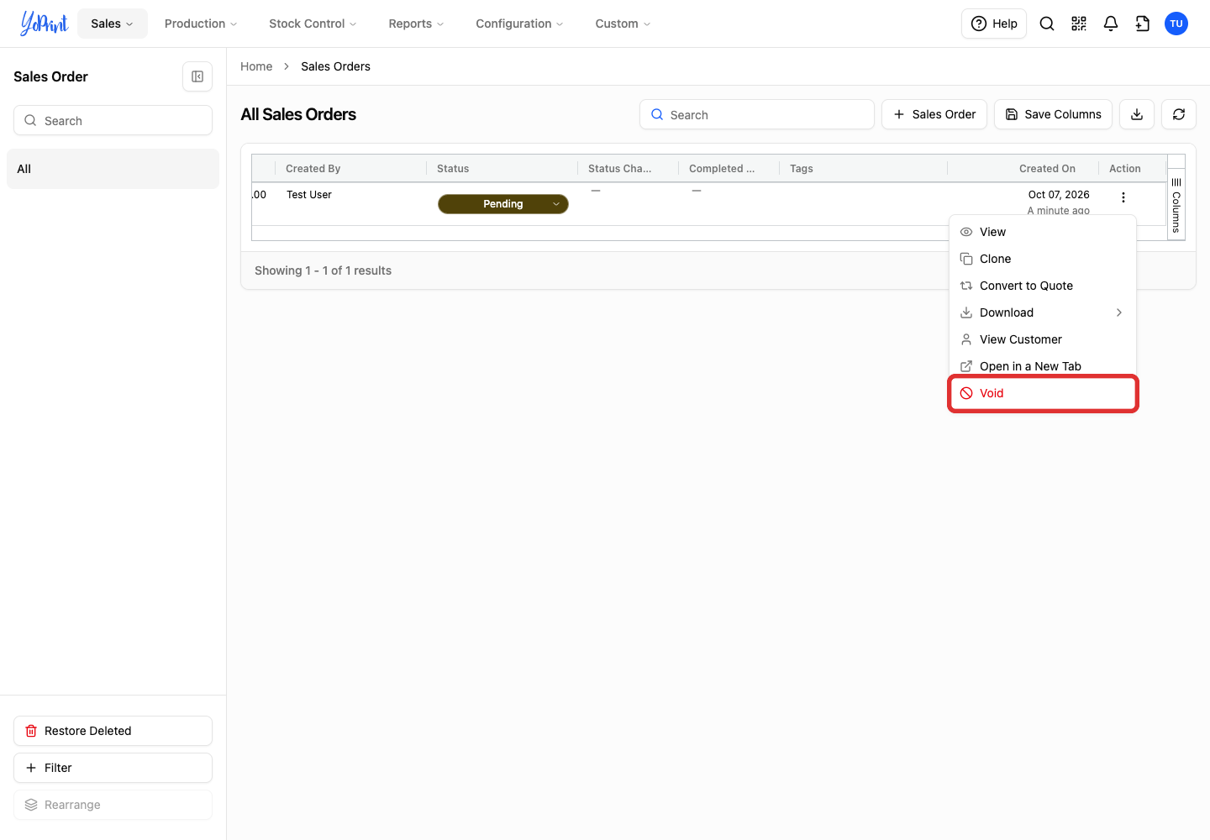1210x840 pixels.
Task: Open the QR code scanner icon
Action: 1079,24
